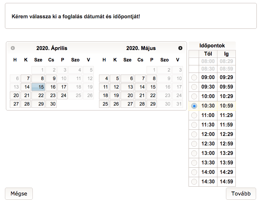Select May 7 in Május calendar
The height and width of the screenshot is (202, 263).
140,78
